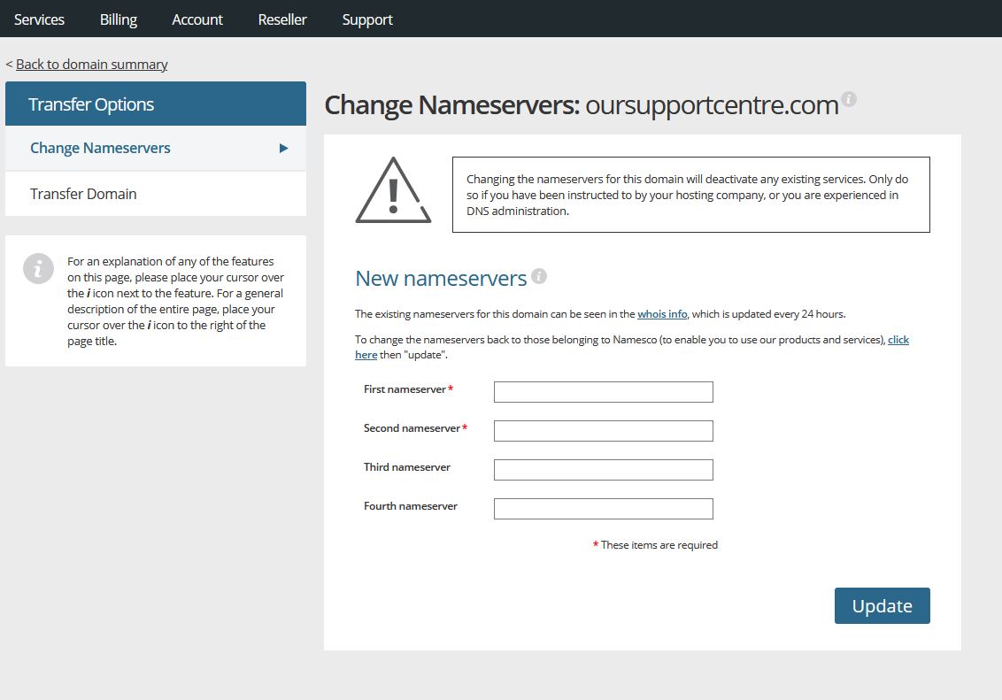Click the 'Fourth nameserver' label
Image resolution: width=1002 pixels, height=700 pixels.
coord(410,506)
